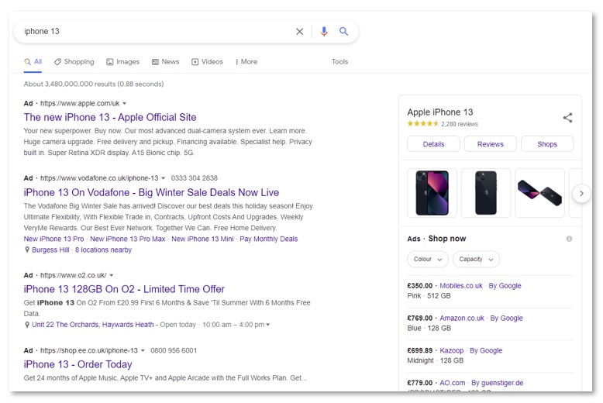Show next product images with the arrow
The width and height of the screenshot is (603, 403).
pos(581,194)
